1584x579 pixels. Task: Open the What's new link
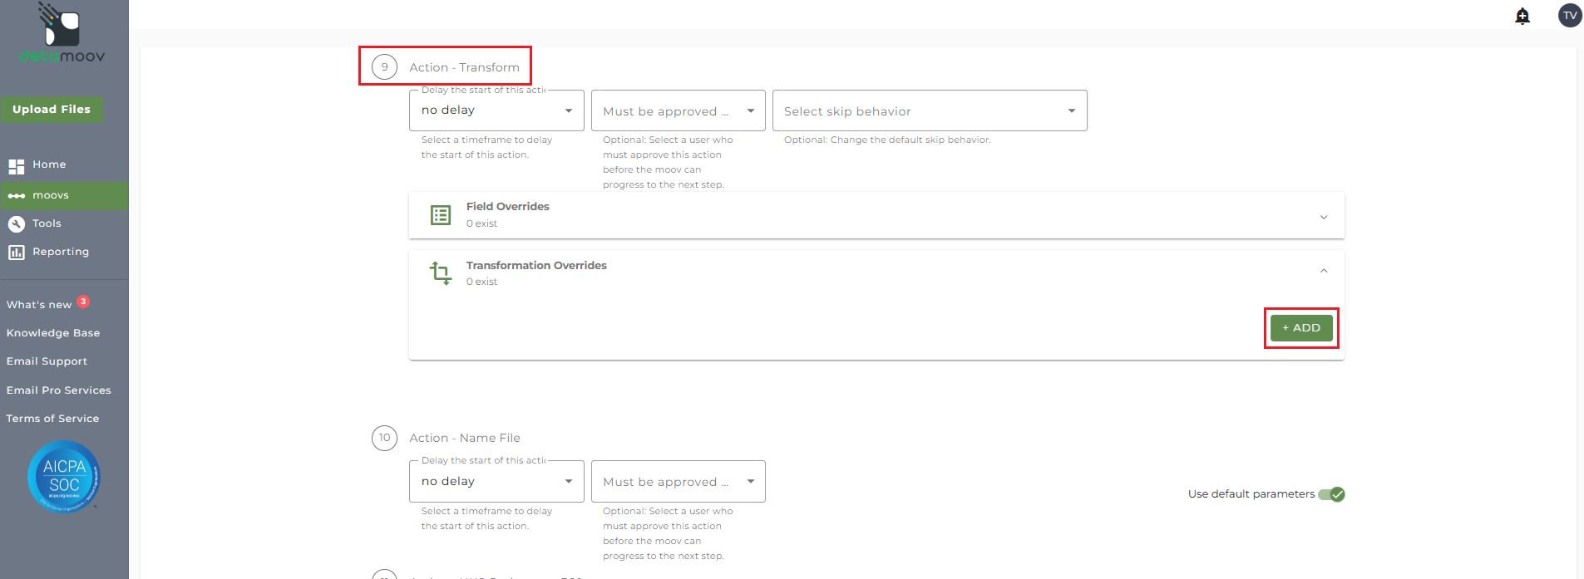pos(39,305)
